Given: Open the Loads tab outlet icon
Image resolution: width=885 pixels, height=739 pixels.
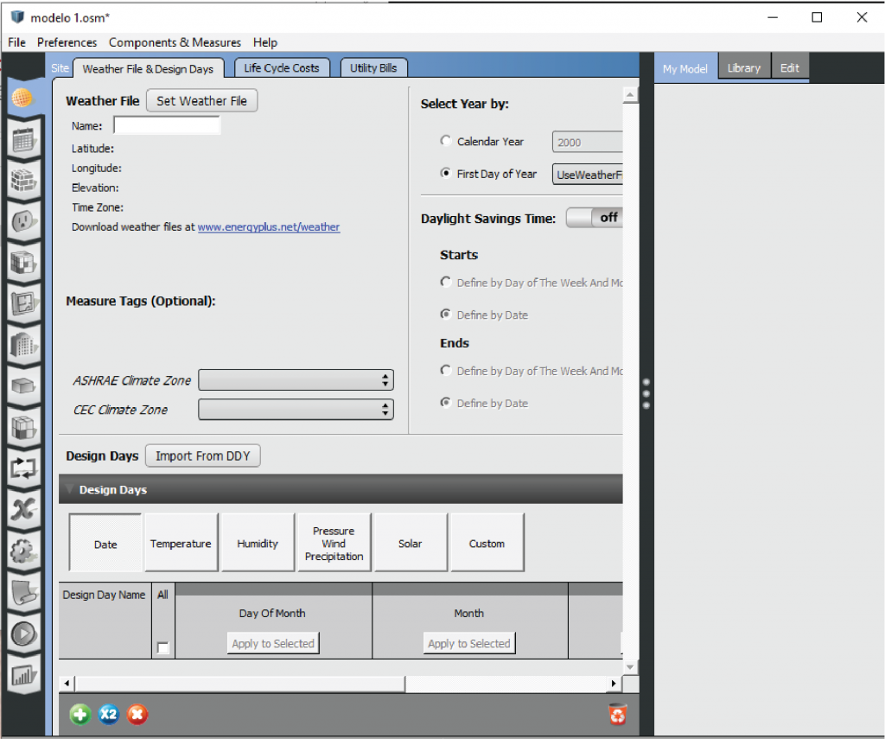Looking at the screenshot, I should 23,222.
